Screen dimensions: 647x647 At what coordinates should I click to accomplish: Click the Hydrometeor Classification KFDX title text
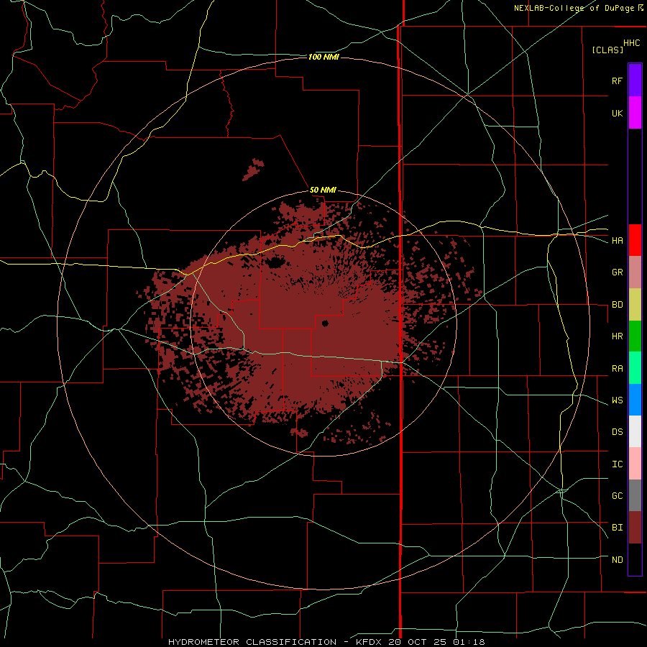click(x=326, y=642)
